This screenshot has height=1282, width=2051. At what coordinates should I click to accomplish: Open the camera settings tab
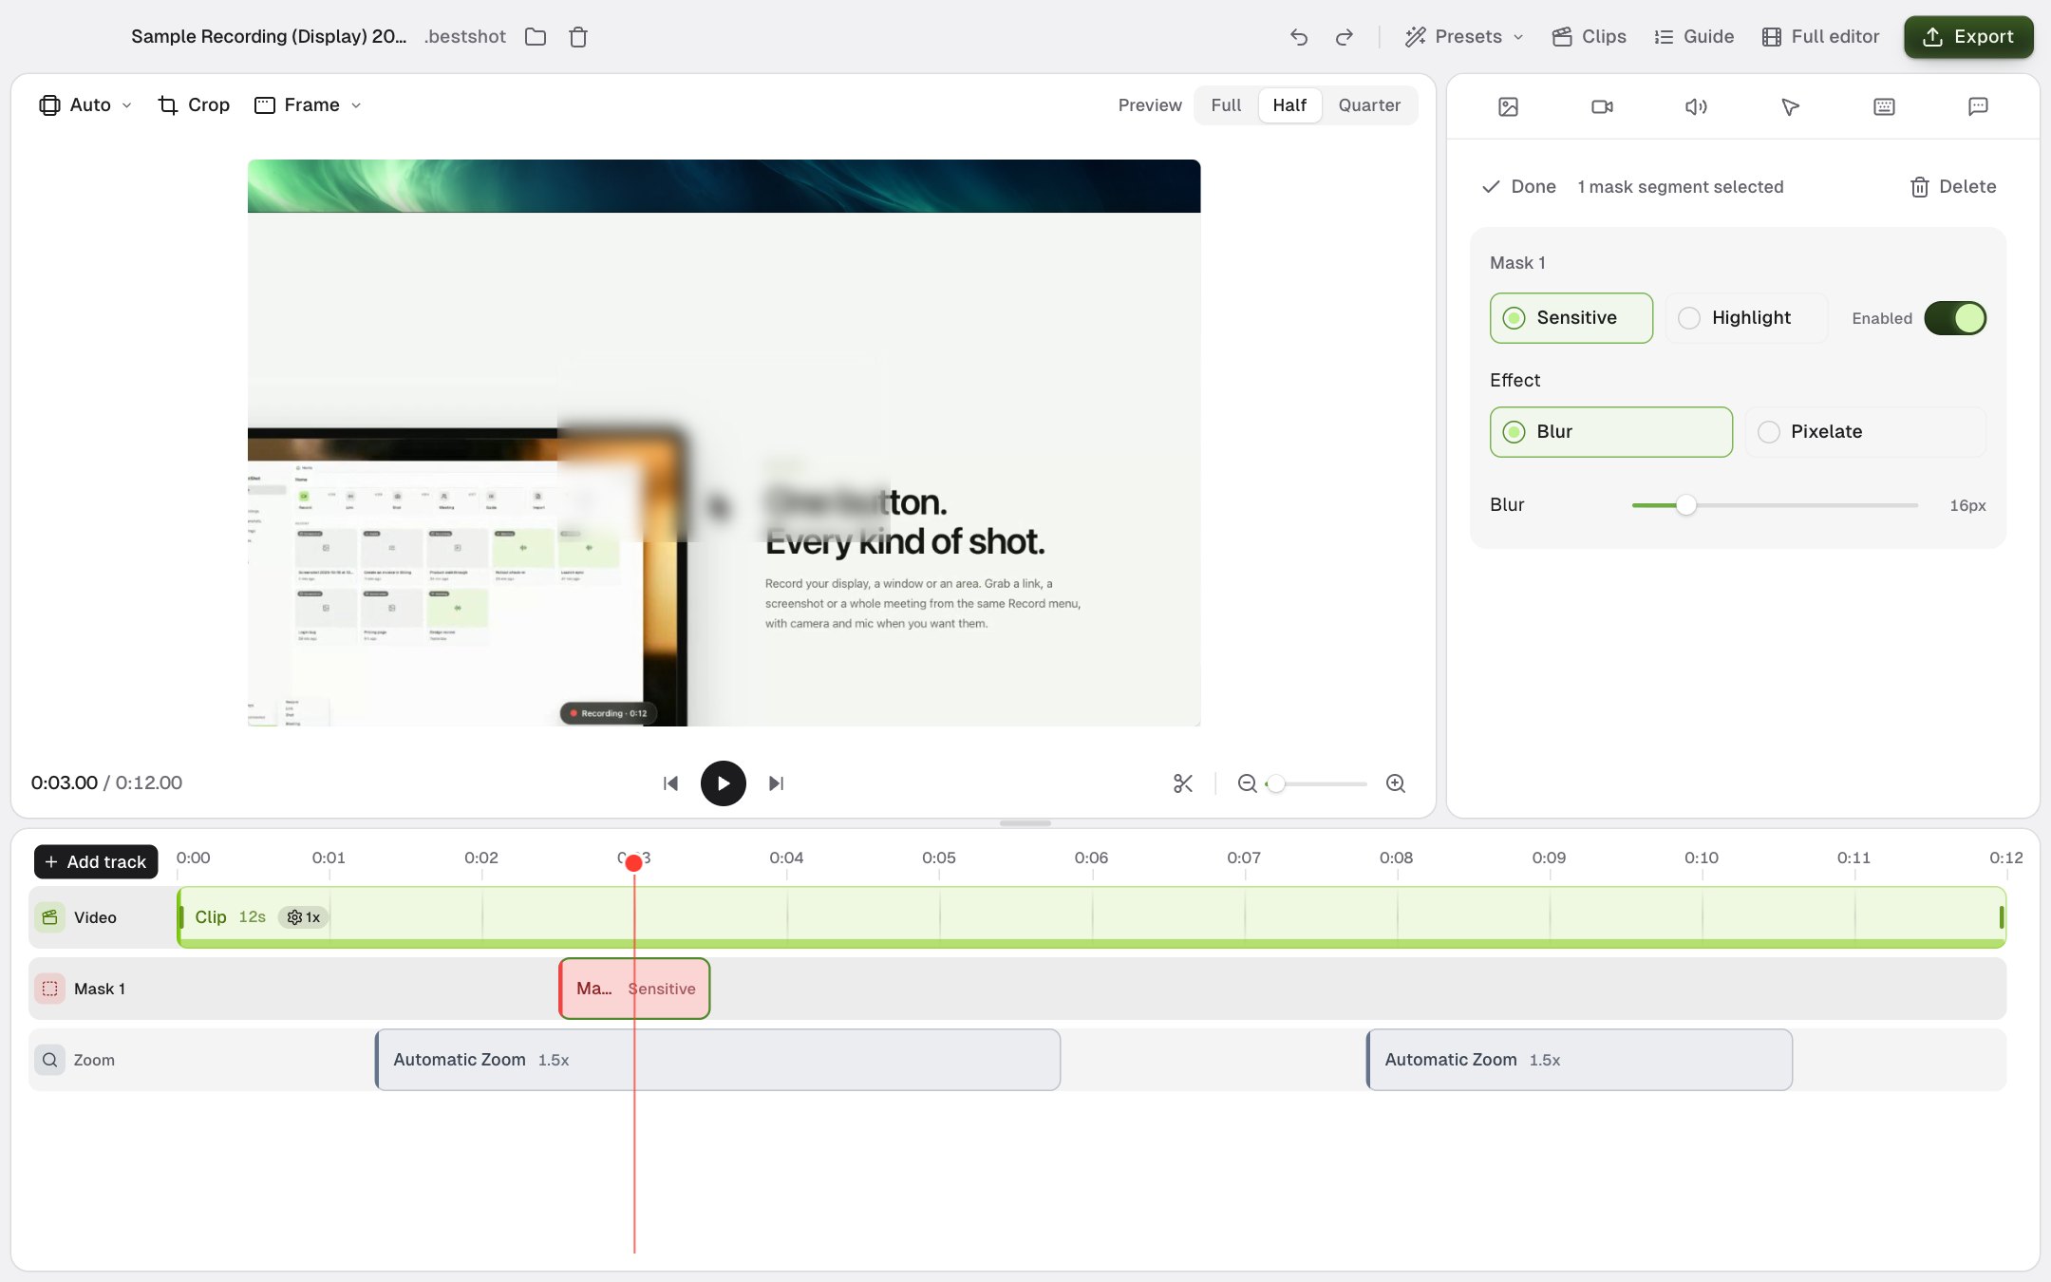1602,106
